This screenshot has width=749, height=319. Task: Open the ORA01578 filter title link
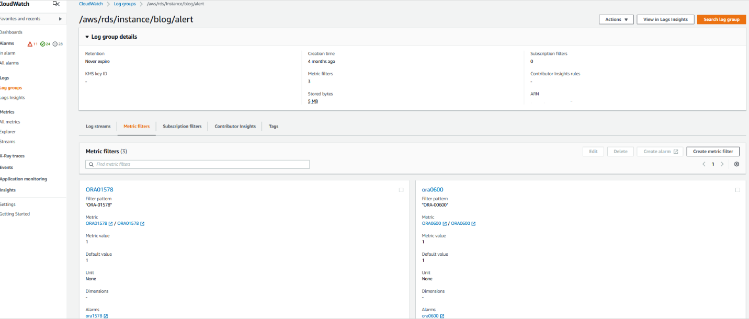(x=99, y=190)
